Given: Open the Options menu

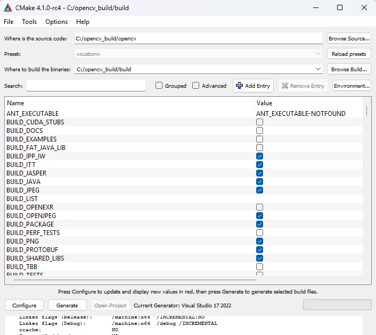Looking at the screenshot, I should (56, 22).
